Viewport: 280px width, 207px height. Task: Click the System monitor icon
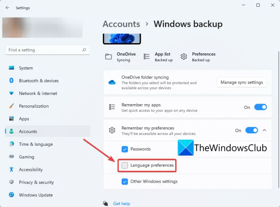[12, 68]
